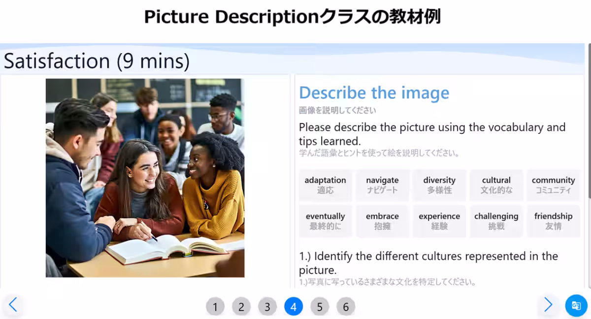Select the friendship vocabulary card
Viewport: 591px width, 319px height.
554,221
